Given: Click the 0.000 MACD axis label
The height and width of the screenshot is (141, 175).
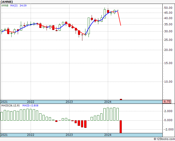Looking at the screenshot, I should [168, 120].
